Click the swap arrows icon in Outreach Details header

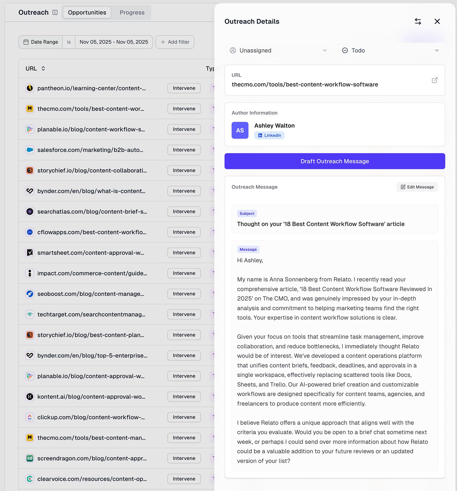coord(418,21)
